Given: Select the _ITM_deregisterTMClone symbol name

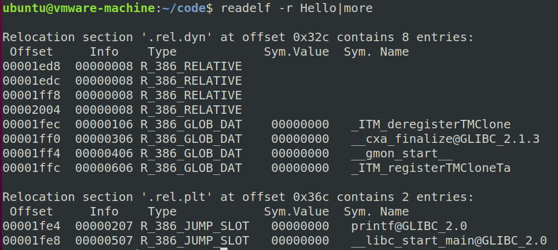Looking at the screenshot, I should coord(431,125).
